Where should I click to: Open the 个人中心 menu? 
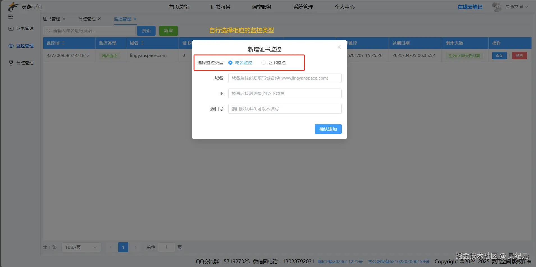click(345, 7)
